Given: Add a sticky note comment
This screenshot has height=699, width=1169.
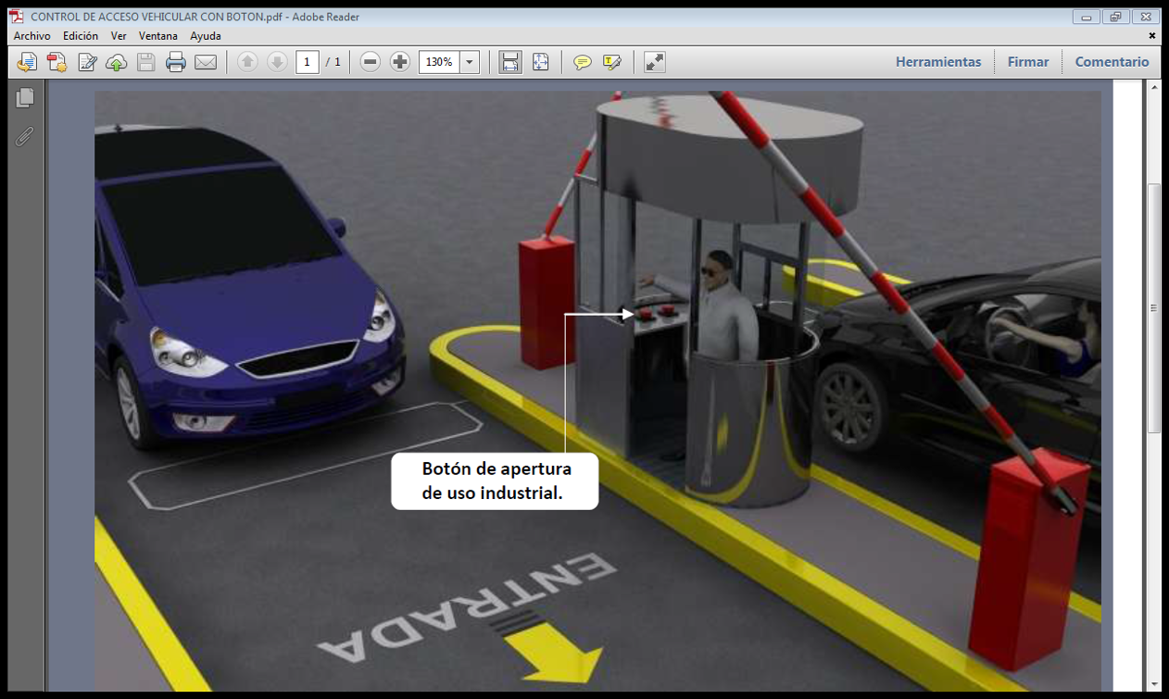Looking at the screenshot, I should click(x=582, y=62).
